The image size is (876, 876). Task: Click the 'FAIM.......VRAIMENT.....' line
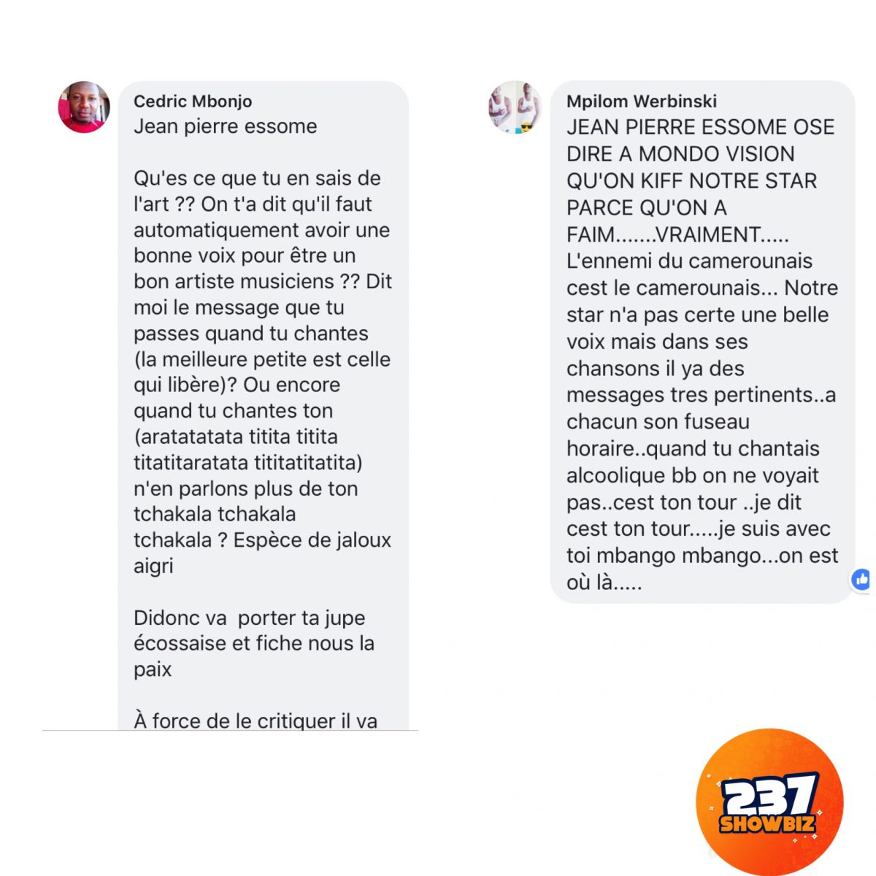tap(677, 234)
